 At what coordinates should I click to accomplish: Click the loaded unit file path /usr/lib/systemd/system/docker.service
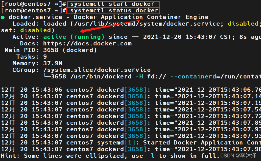147,24
